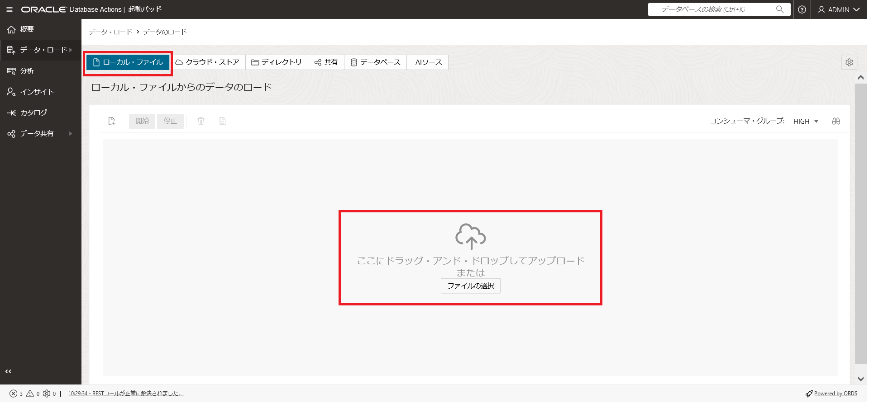Click the trash delete icon
The image size is (869, 403).
pos(201,121)
